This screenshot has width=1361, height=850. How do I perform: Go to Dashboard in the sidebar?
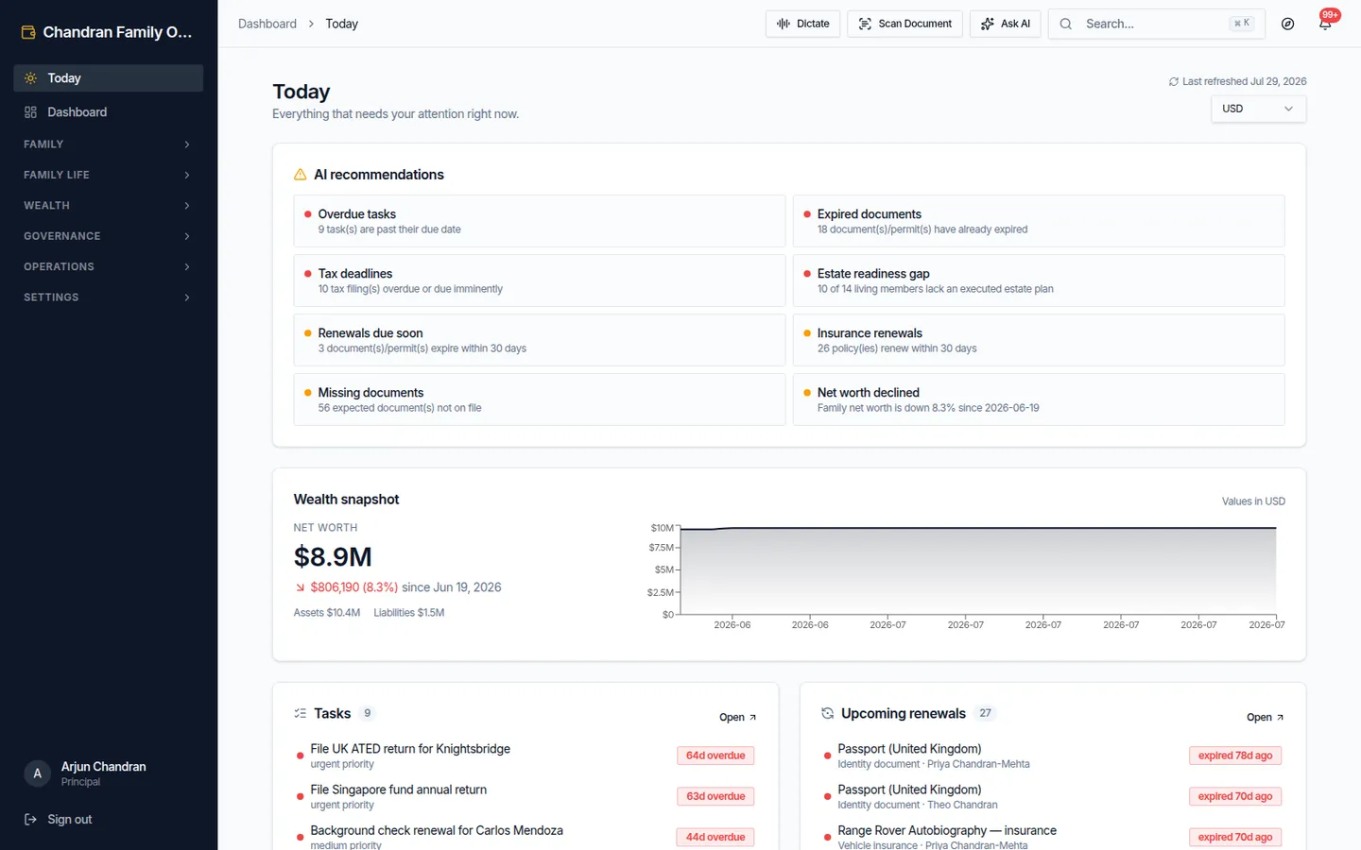[108, 112]
